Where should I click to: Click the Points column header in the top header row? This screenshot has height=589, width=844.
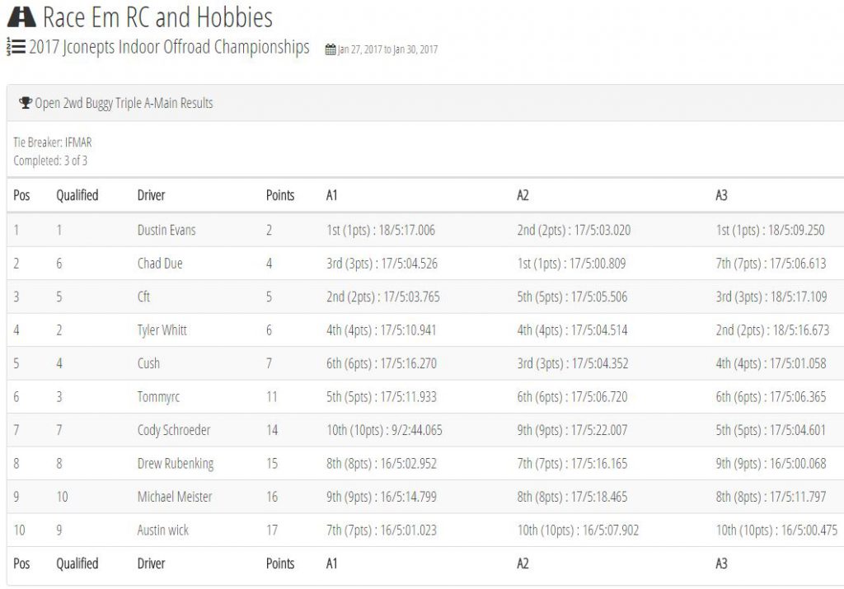pyautogui.click(x=280, y=194)
